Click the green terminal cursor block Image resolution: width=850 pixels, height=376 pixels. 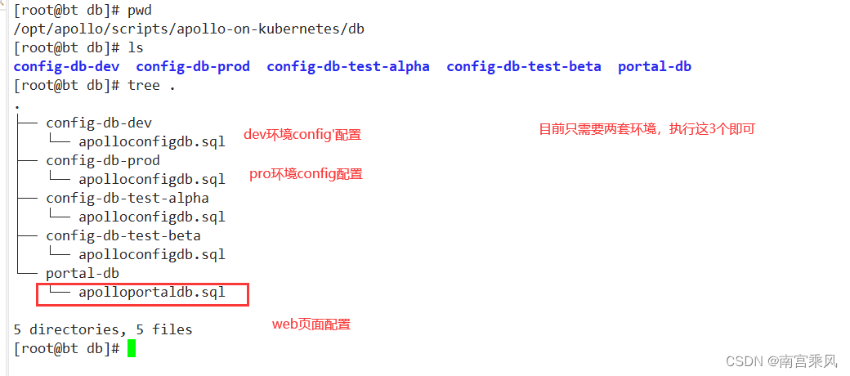point(132,348)
